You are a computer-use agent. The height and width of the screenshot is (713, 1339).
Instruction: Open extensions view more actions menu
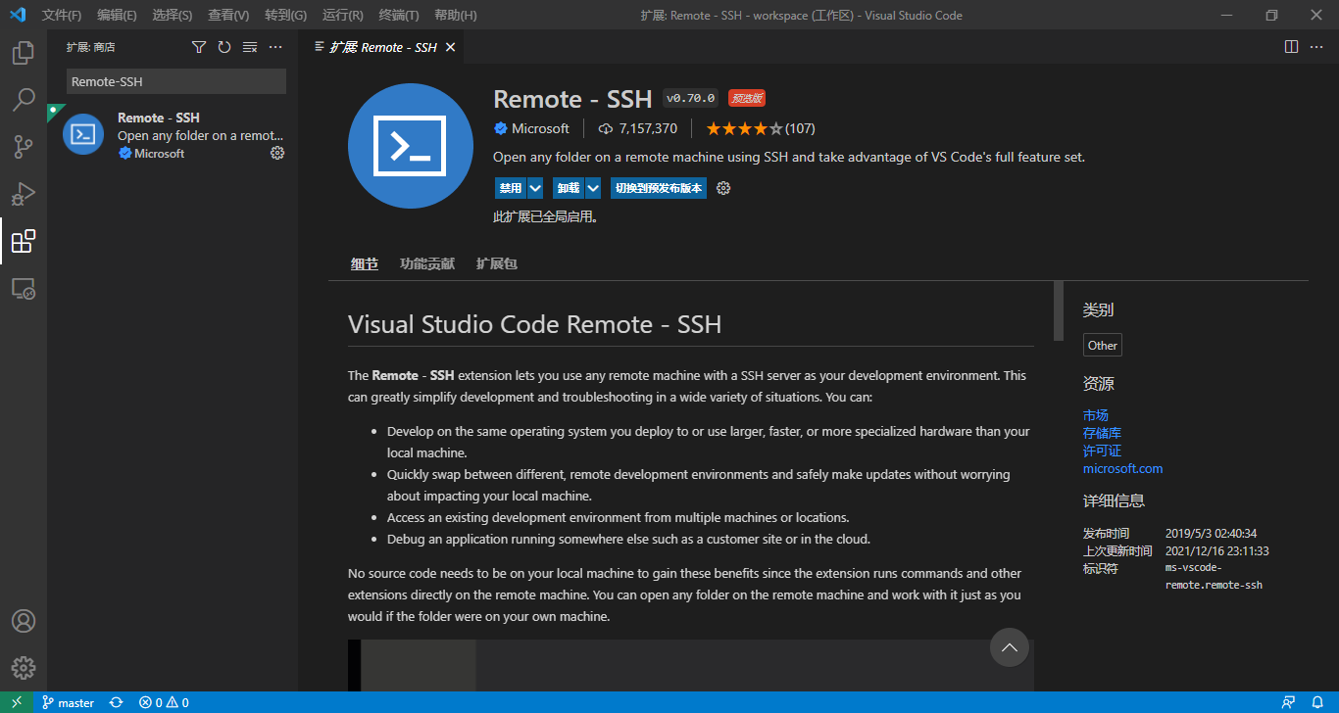[275, 47]
